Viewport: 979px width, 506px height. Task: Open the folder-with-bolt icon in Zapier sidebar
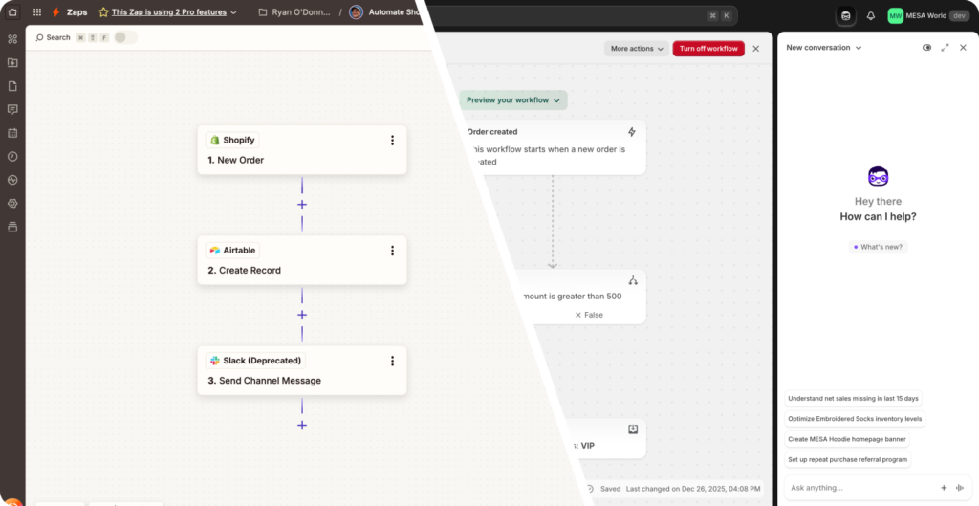pos(12,62)
